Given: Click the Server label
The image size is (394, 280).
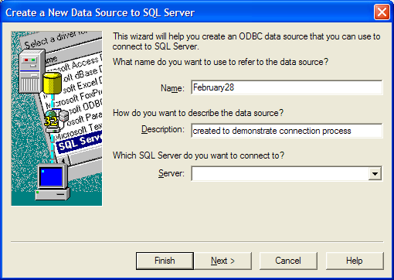Looking at the screenshot, I should coord(172,173).
